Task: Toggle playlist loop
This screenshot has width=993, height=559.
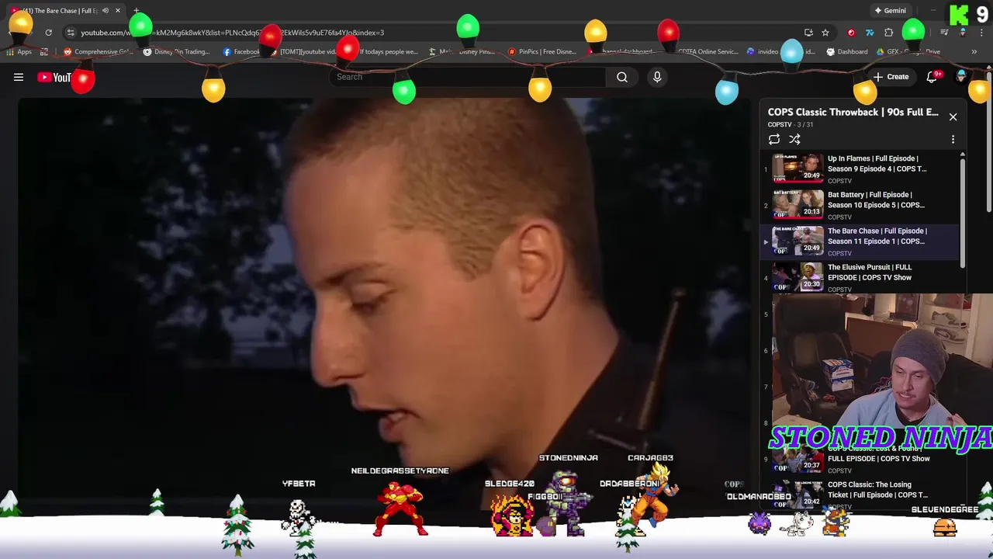Action: pyautogui.click(x=773, y=140)
